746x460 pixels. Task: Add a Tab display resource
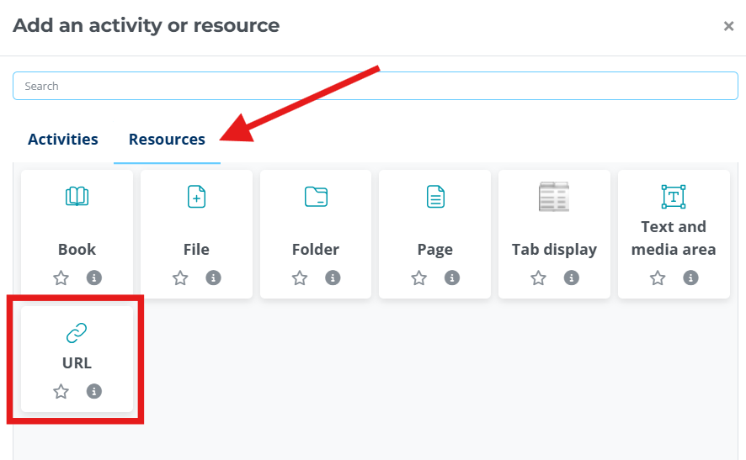(x=554, y=196)
